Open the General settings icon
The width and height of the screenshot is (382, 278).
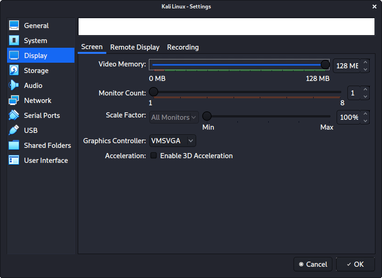pos(14,26)
